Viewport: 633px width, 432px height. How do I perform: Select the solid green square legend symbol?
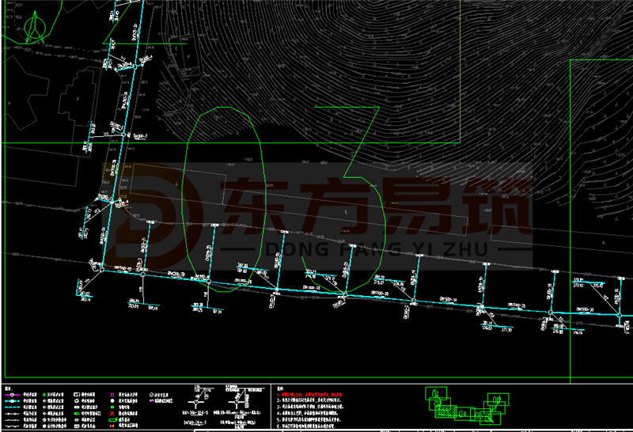pyautogui.click(x=112, y=407)
